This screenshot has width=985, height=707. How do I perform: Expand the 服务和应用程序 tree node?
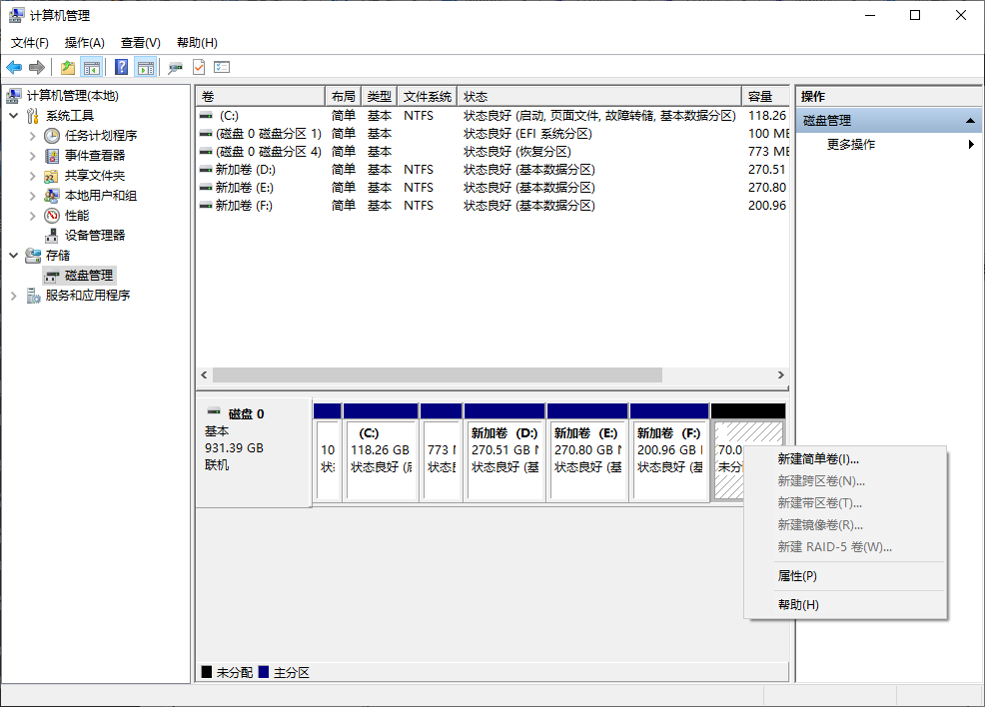[13, 295]
